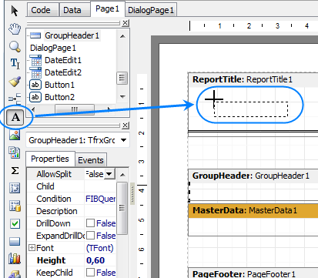Select the CheckBox object tool
Screen dimensions: 318x278
tap(15, 223)
